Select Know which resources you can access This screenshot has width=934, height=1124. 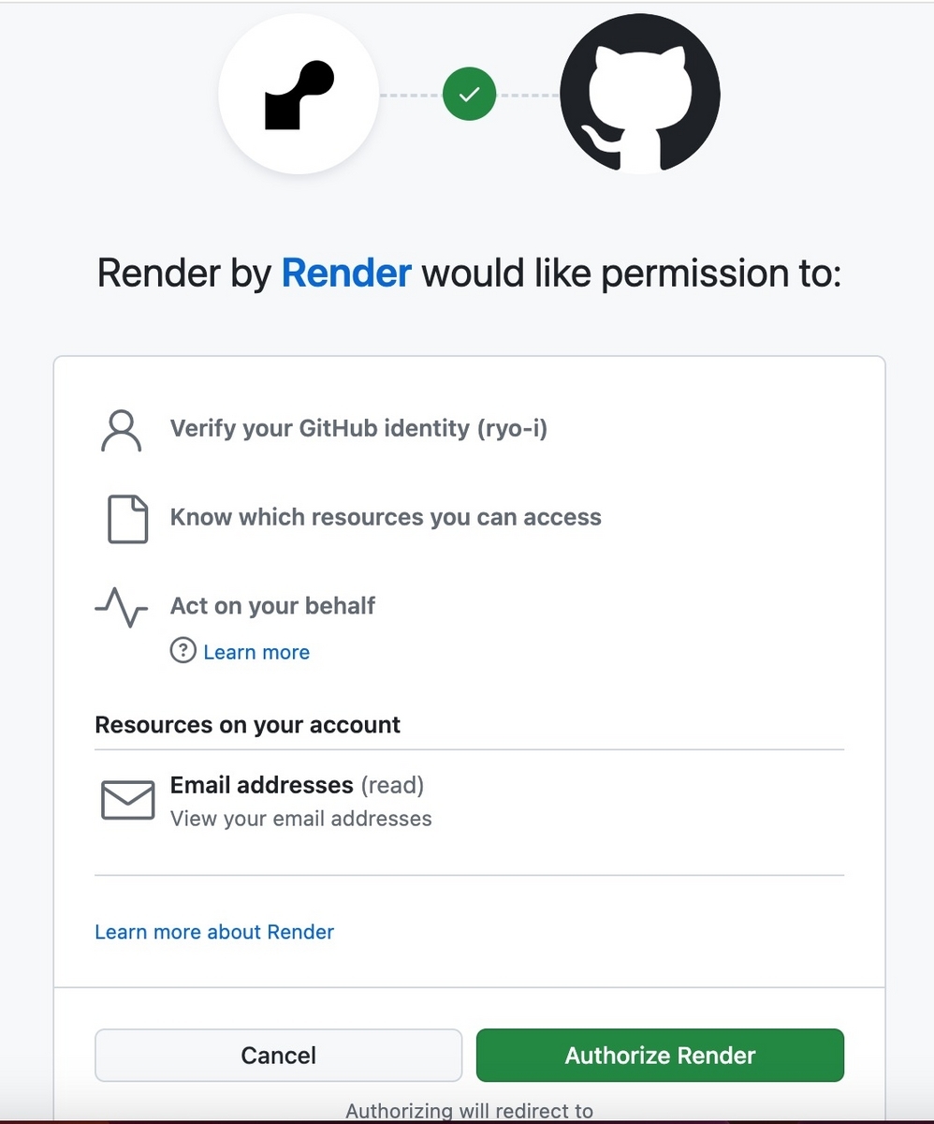tap(386, 517)
